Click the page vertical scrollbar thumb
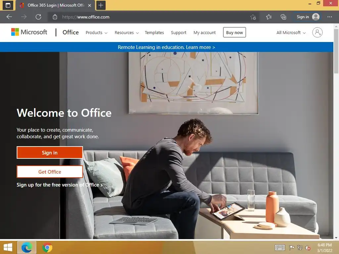Viewport: 339px width, 254px height. [x=336, y=51]
